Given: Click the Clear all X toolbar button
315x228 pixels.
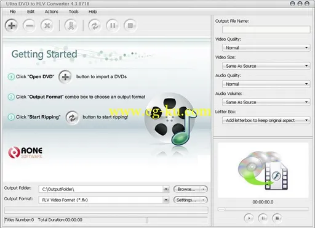Looking at the screenshot, I should pyautogui.click(x=47, y=26).
